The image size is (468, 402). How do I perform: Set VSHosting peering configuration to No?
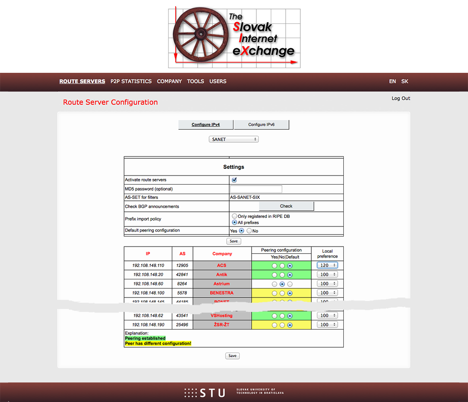click(x=282, y=316)
